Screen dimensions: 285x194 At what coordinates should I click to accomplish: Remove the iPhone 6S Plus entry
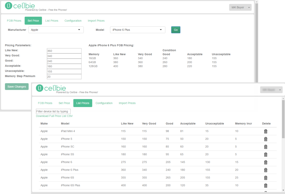click(x=266, y=185)
